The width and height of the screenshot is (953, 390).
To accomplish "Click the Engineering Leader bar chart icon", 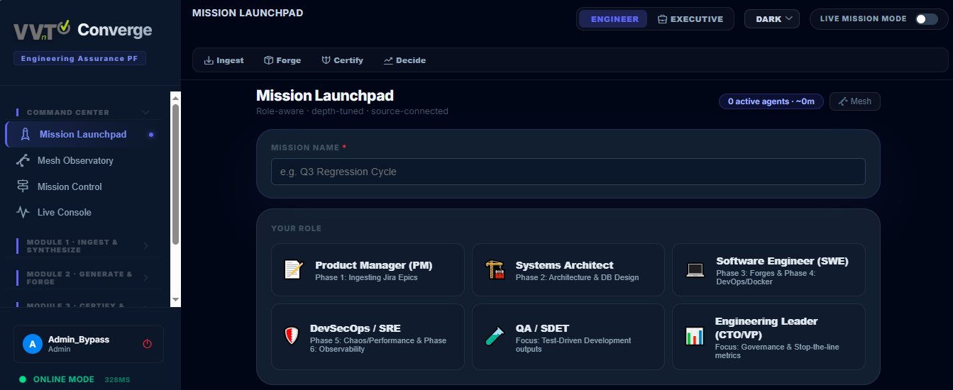I will (x=694, y=336).
